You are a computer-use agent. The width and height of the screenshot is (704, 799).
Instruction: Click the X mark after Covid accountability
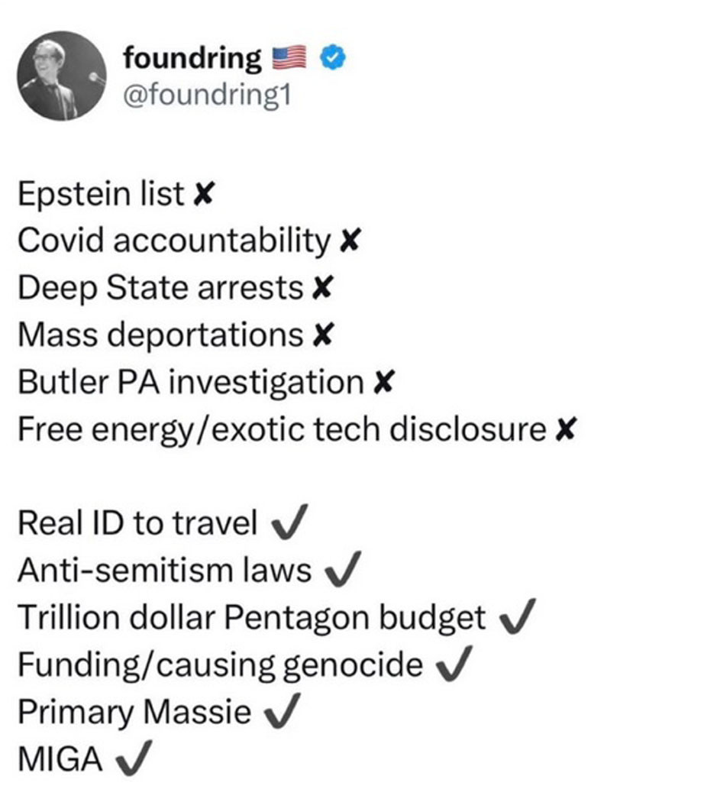click(348, 242)
